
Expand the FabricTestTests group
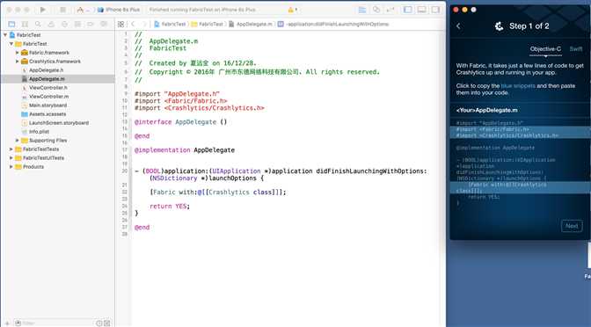pyautogui.click(x=11, y=149)
